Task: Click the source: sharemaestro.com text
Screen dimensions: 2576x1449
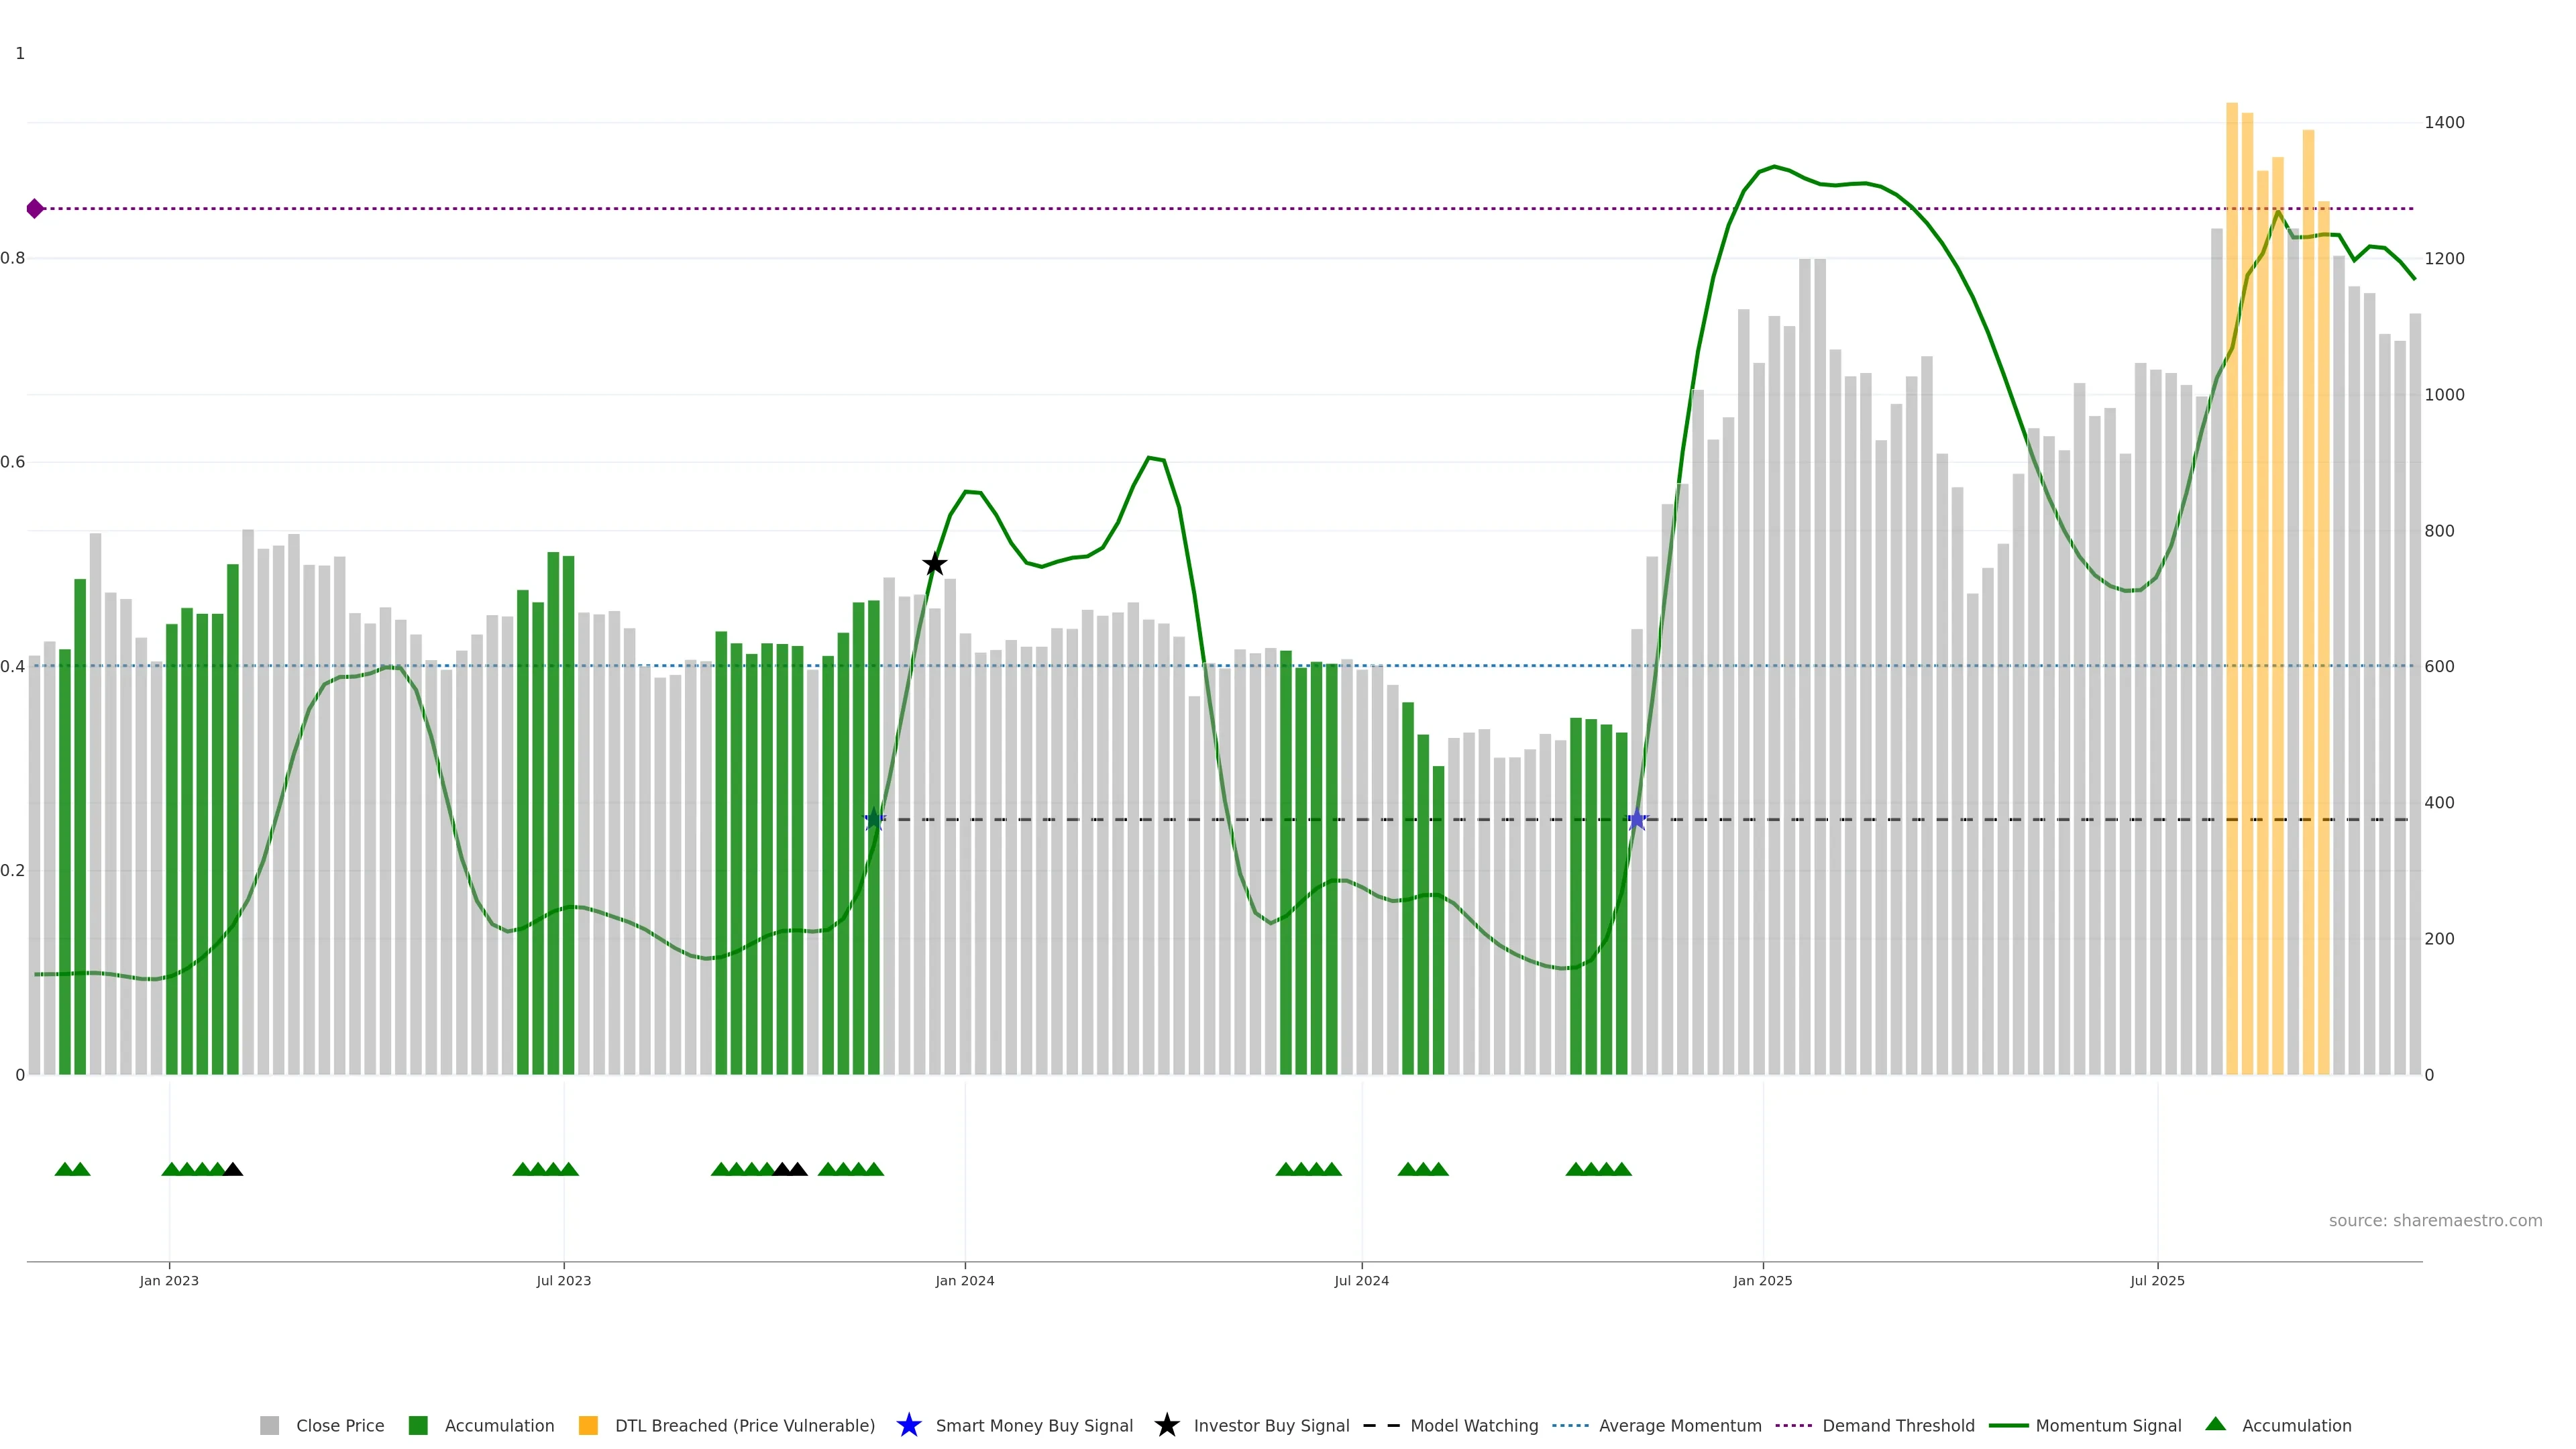Action: [x=2434, y=1220]
